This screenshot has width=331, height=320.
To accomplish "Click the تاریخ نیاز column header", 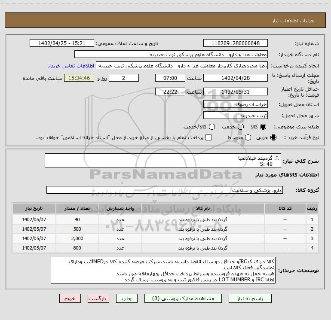I will (x=34, y=209).
